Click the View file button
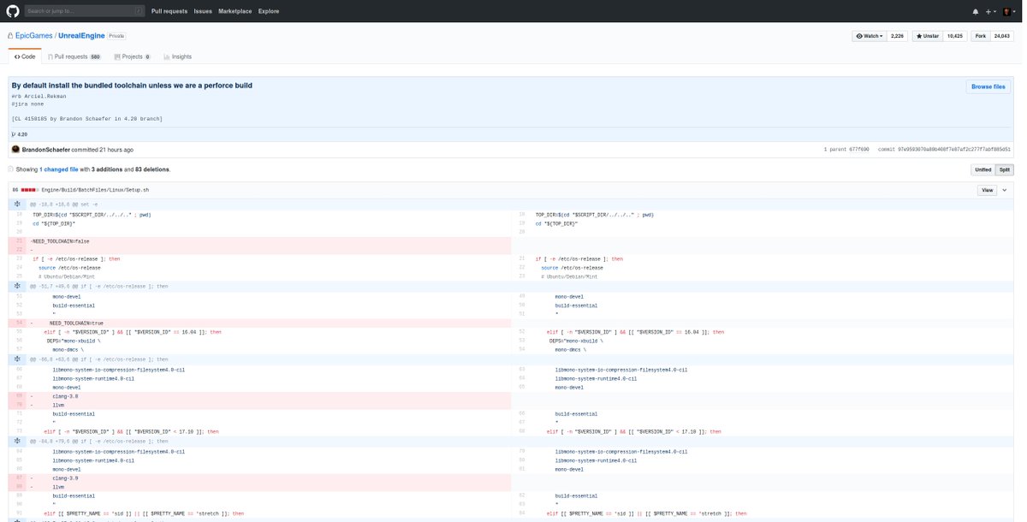1027x522 pixels. pyautogui.click(x=987, y=190)
